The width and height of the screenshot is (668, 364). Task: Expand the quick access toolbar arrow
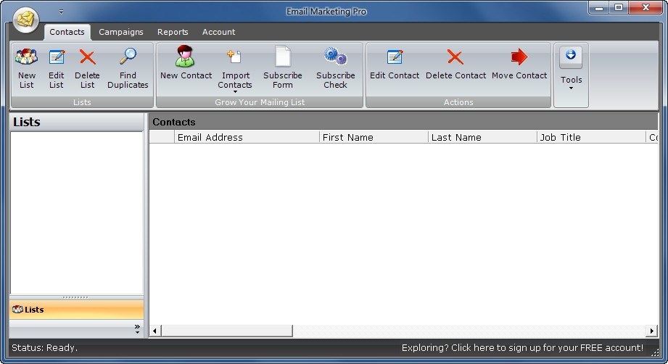coord(61,12)
